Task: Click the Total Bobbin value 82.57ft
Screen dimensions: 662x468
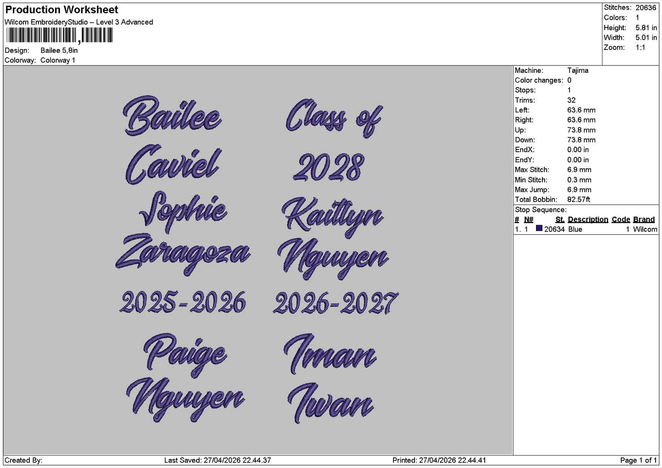Action: click(579, 200)
